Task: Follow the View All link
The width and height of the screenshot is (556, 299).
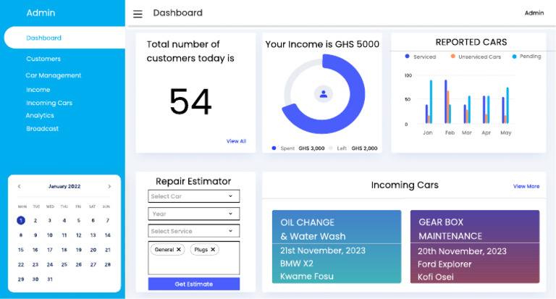Action: click(x=236, y=141)
